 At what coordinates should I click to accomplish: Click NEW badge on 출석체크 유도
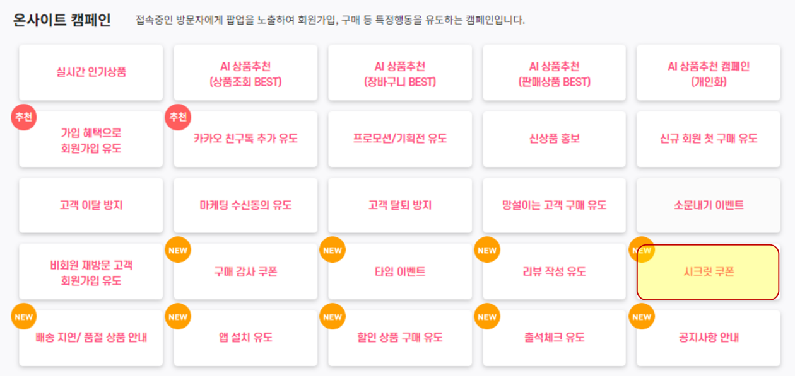tap(487, 317)
